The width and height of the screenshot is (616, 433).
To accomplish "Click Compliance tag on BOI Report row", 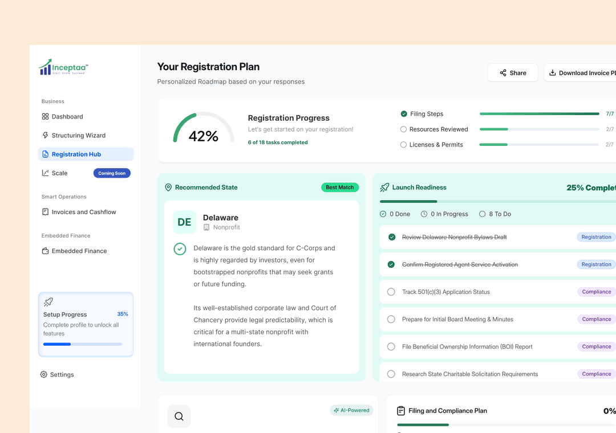I will tap(597, 346).
